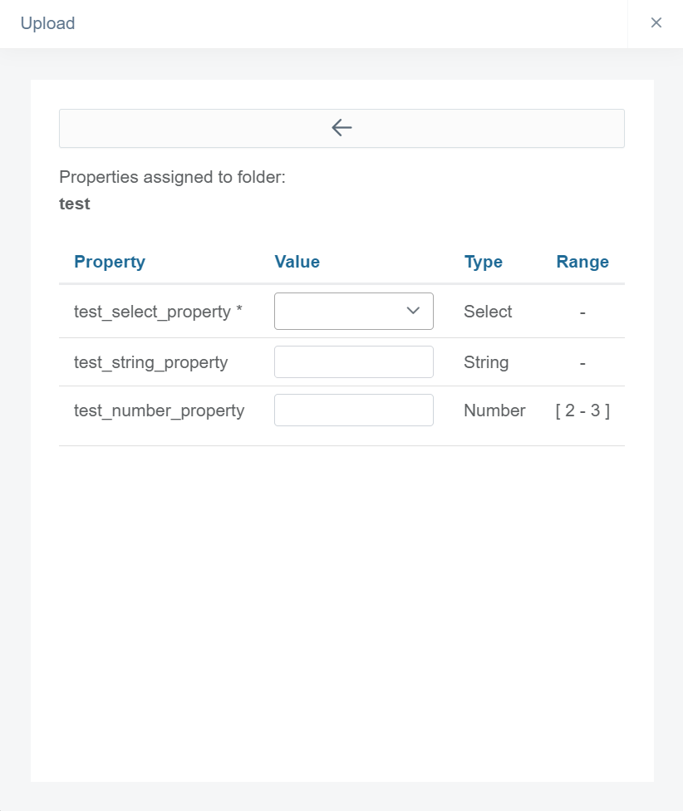
Task: Select the test_string_property row label
Action: point(150,362)
